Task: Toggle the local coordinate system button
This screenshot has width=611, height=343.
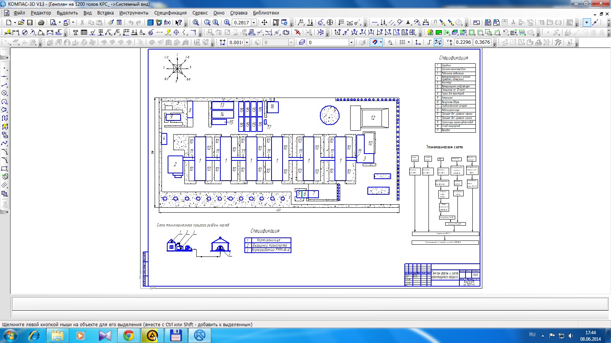Action: coord(418,42)
